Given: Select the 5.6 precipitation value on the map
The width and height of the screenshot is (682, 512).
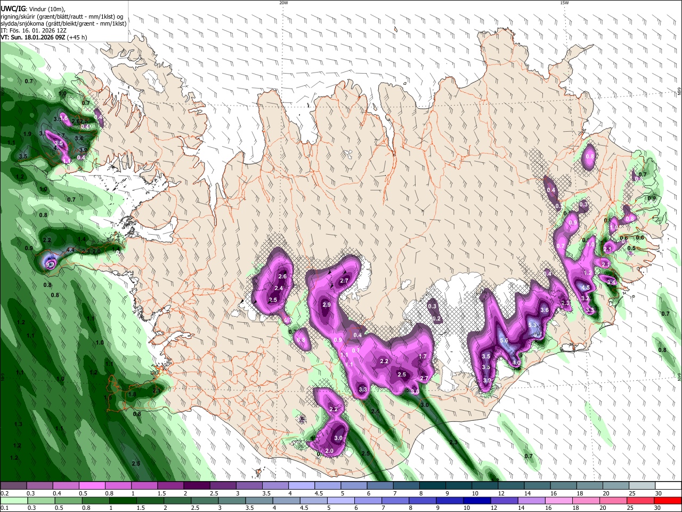Looking at the screenshot, I should [x=504, y=341].
